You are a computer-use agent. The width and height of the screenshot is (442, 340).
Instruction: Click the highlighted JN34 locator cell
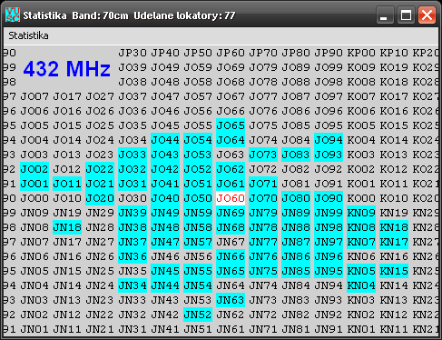click(x=133, y=285)
